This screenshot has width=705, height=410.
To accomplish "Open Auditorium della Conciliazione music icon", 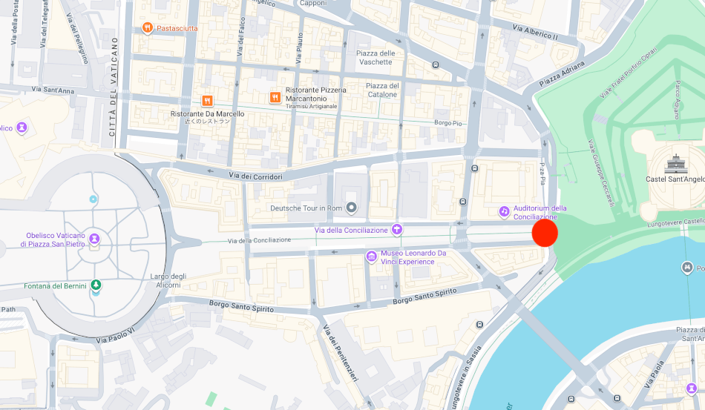I will [x=505, y=211].
